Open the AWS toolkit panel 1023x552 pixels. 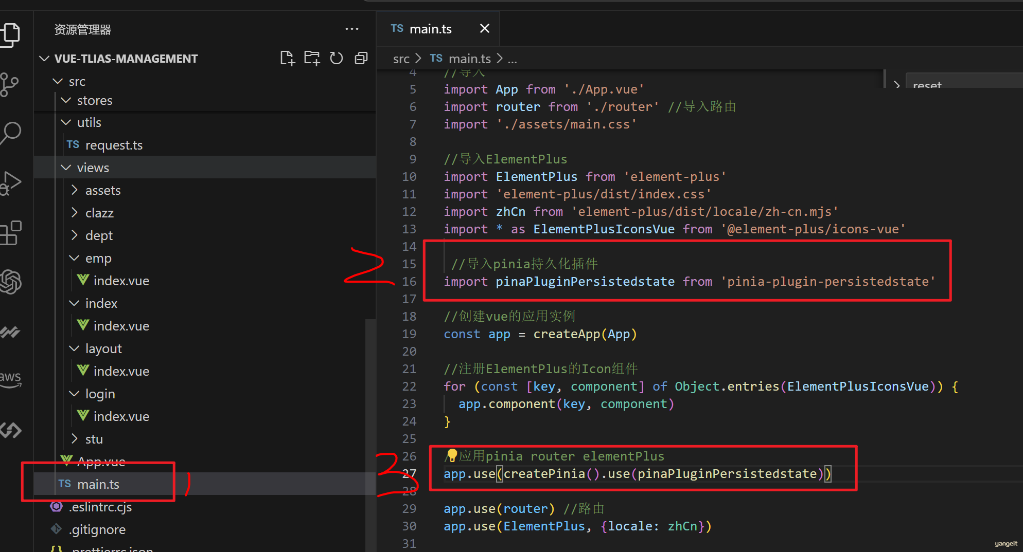[x=10, y=379]
